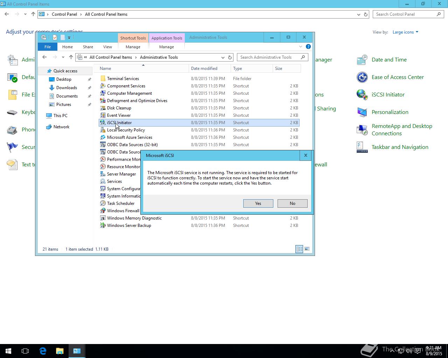Select Event Viewer shortcut icon
Viewport: 448px width, 358px height.
point(103,115)
